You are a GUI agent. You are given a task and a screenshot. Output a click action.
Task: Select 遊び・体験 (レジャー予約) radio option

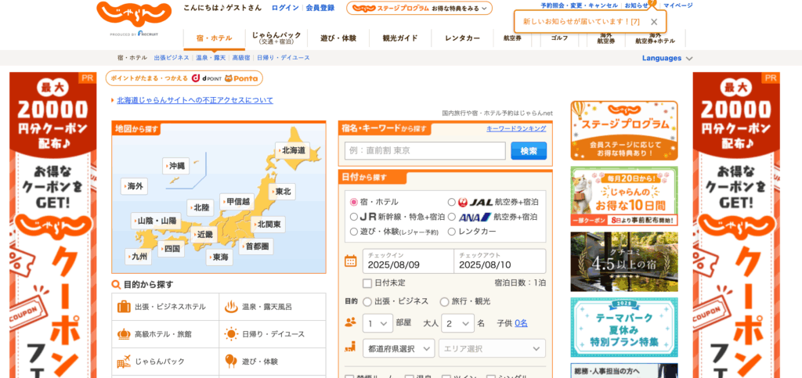coord(353,232)
